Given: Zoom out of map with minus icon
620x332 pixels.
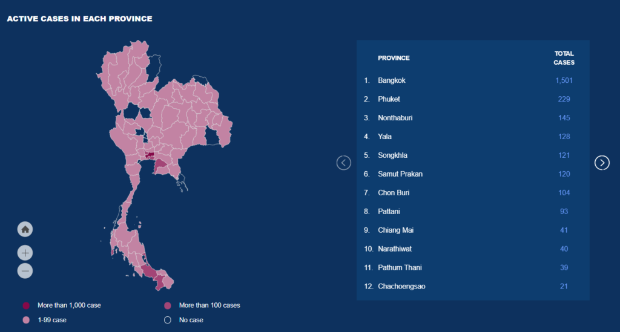Looking at the screenshot, I should click(x=25, y=271).
